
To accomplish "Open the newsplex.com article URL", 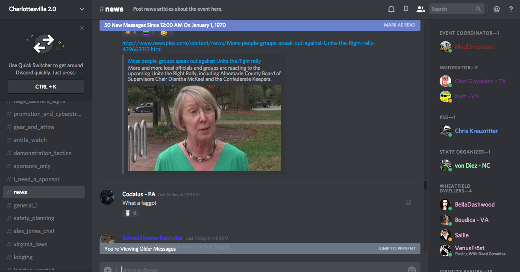I will [249, 46].
